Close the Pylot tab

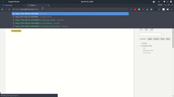coord(49,5)
